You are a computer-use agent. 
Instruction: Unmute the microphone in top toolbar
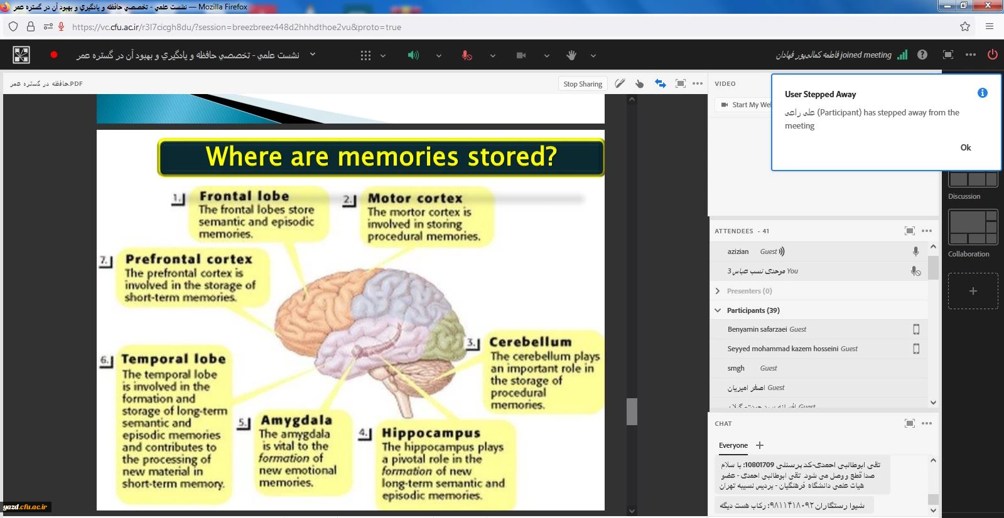467,55
